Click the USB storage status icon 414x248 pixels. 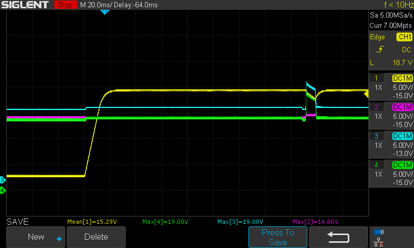(x=379, y=232)
